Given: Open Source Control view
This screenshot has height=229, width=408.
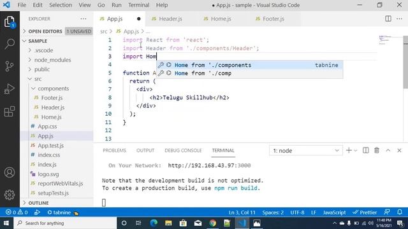Looking at the screenshot, I should pyautogui.click(x=10, y=66).
